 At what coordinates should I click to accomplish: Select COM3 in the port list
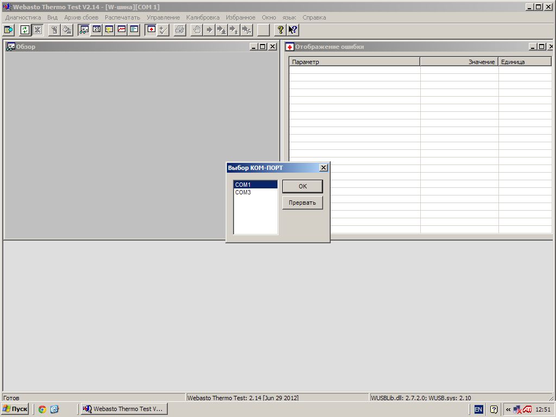pos(255,192)
